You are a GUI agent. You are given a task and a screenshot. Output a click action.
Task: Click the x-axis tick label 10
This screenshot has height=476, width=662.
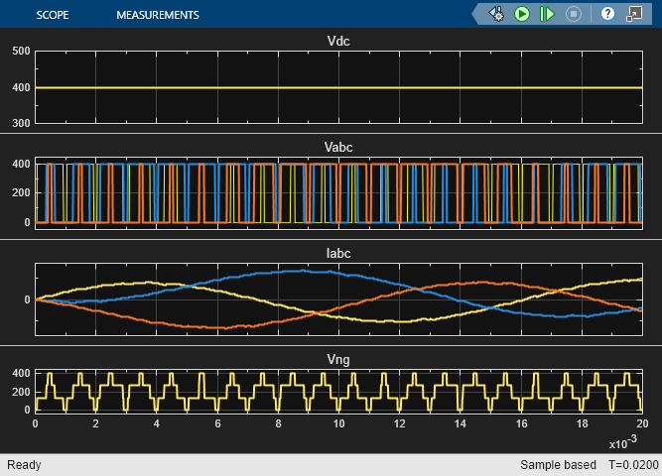pos(338,423)
